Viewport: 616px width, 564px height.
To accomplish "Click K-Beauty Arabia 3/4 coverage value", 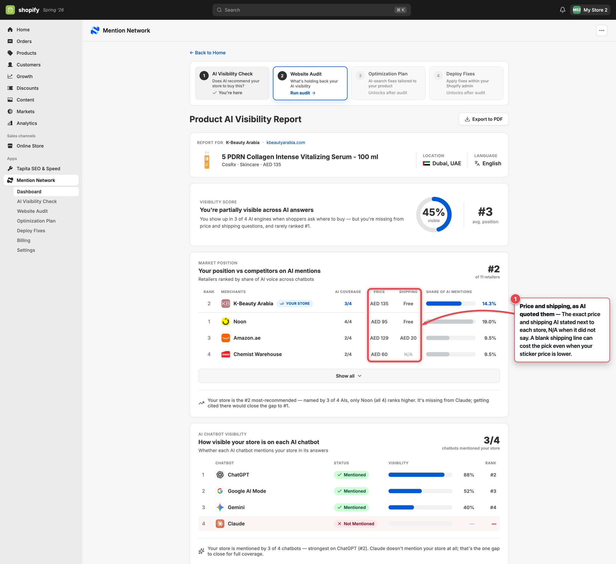I will (x=348, y=304).
